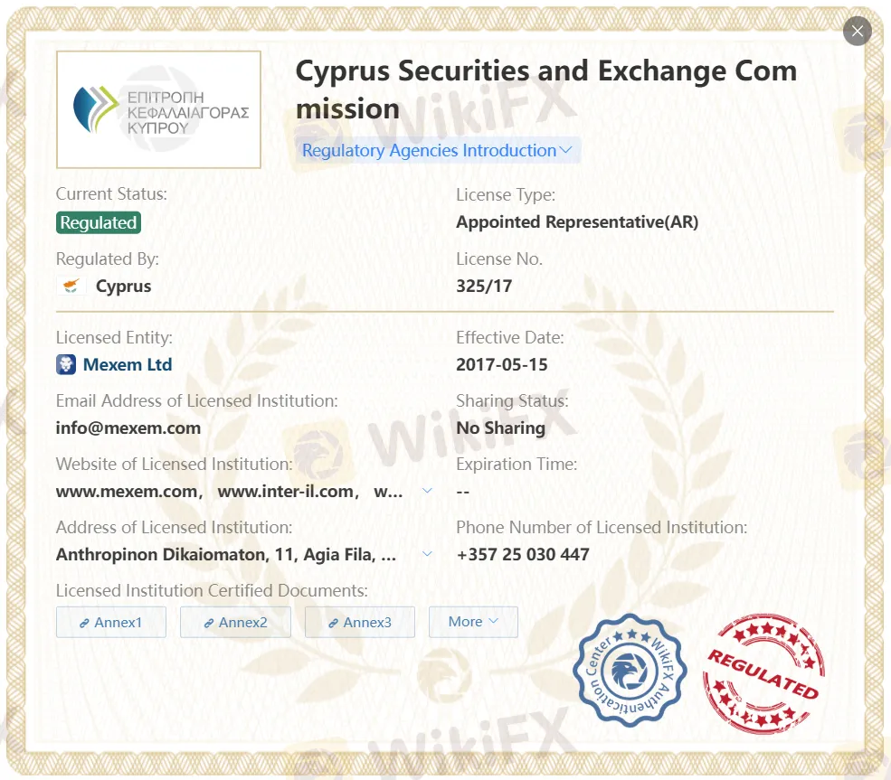Select phone number +357 25 030 447

point(523,554)
